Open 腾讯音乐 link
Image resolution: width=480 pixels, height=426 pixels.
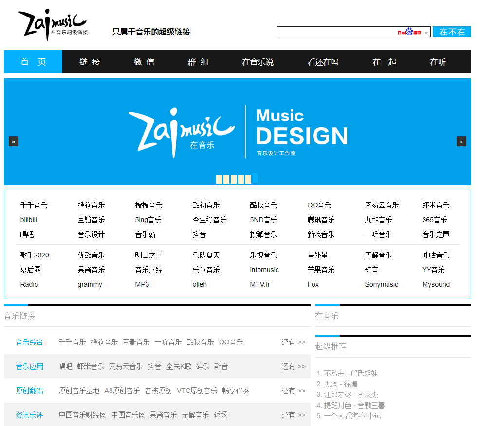coord(321,220)
